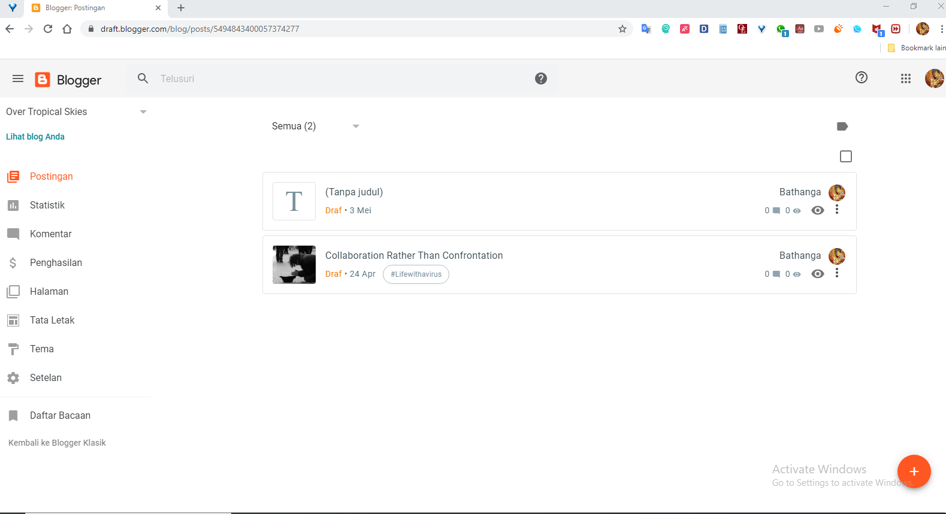Expand the Over Tropical Skies blog selector
946x514 pixels.
click(76, 112)
